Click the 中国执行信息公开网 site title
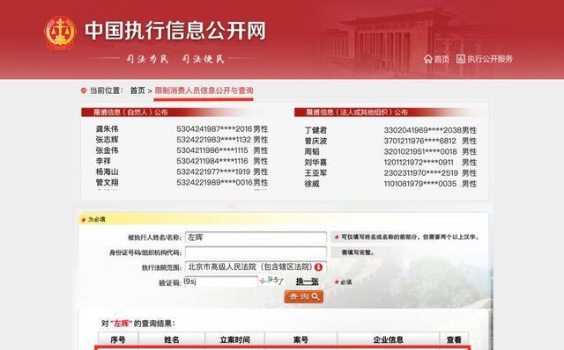Screen dimensions: 564x350 (175, 31)
